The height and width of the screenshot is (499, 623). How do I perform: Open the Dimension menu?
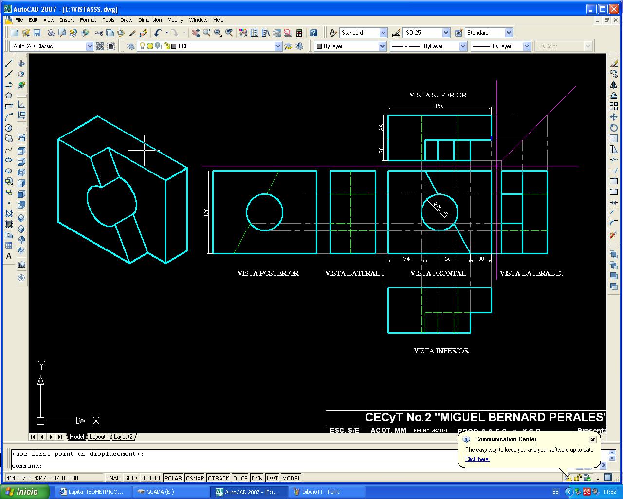(150, 20)
